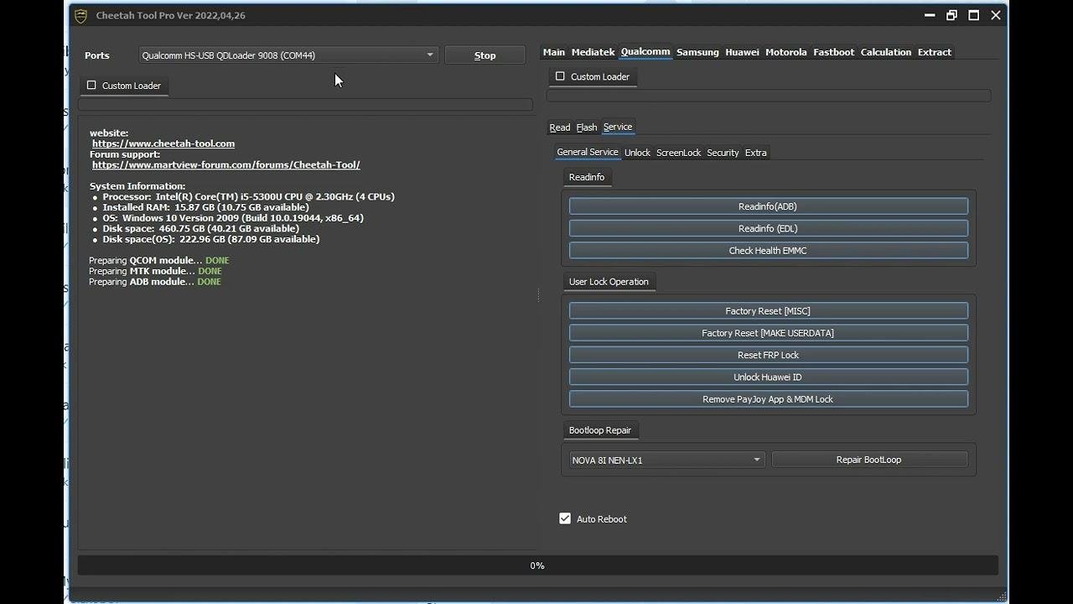Expand the Ports COM44 dropdown
Image resolution: width=1073 pixels, height=604 pixels.
(429, 55)
